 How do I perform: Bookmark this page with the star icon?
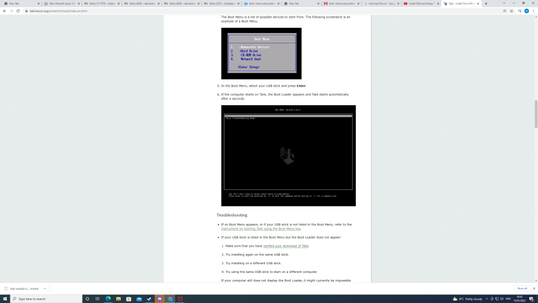[x=511, y=11]
